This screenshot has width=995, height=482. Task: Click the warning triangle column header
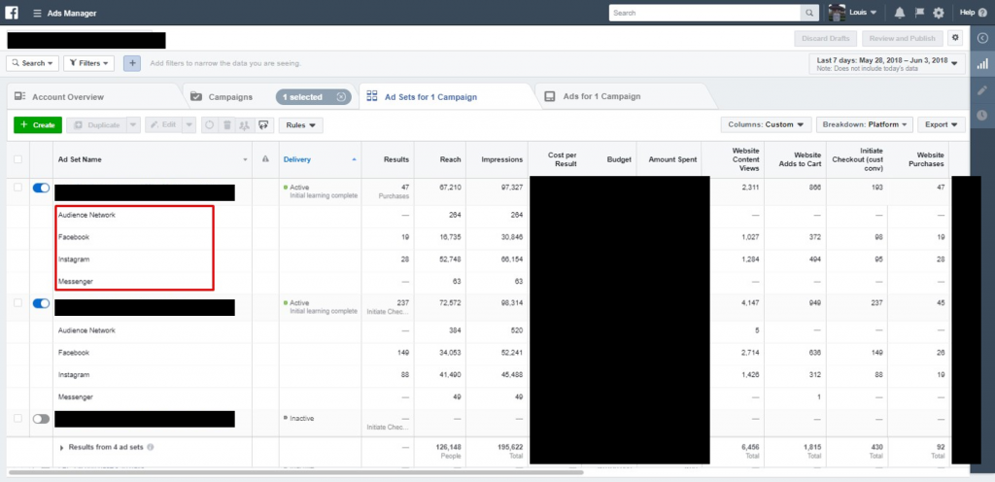[265, 159]
